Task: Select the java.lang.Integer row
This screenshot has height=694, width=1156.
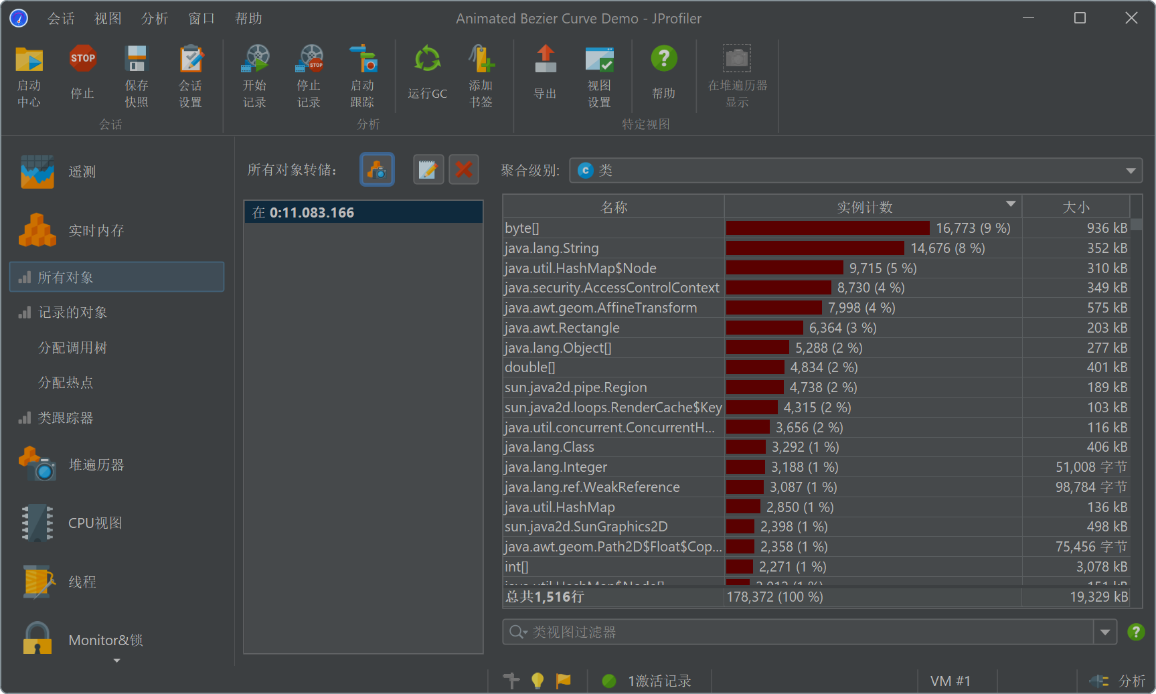Action: [816, 467]
